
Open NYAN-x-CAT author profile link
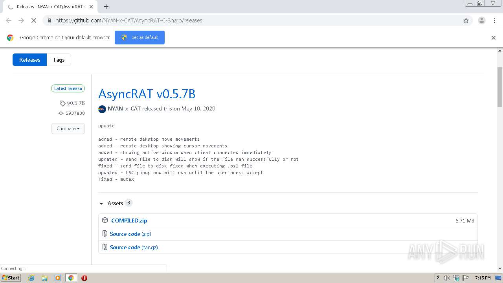click(124, 108)
